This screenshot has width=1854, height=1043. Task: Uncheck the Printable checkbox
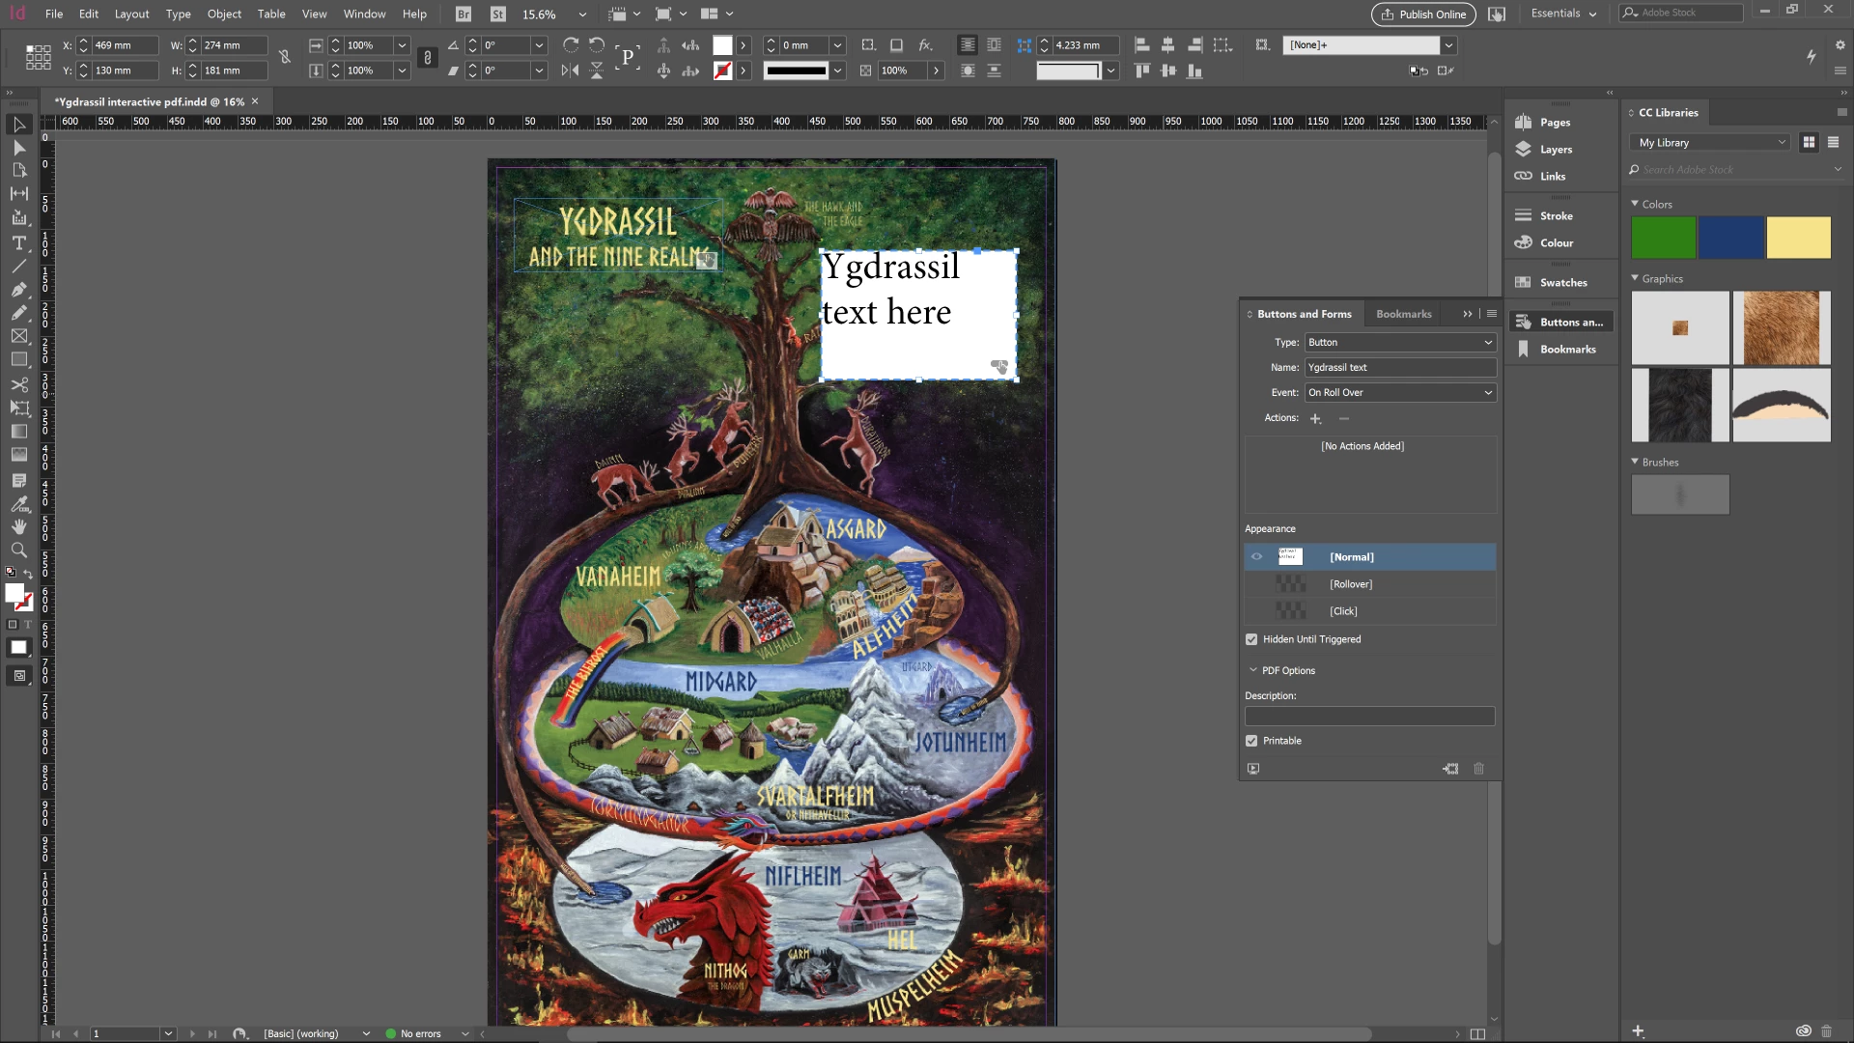click(x=1251, y=741)
